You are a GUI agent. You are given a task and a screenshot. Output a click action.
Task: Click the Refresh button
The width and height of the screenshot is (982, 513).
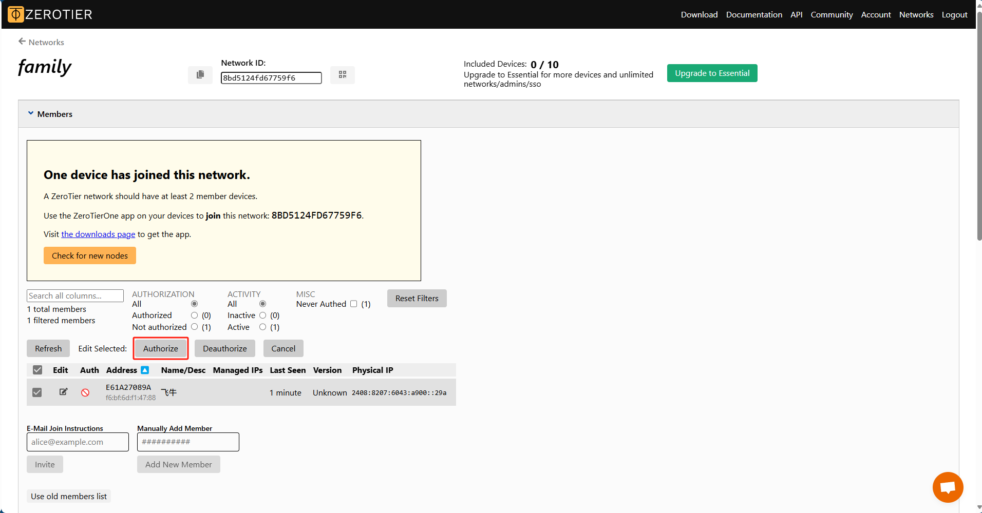click(48, 348)
